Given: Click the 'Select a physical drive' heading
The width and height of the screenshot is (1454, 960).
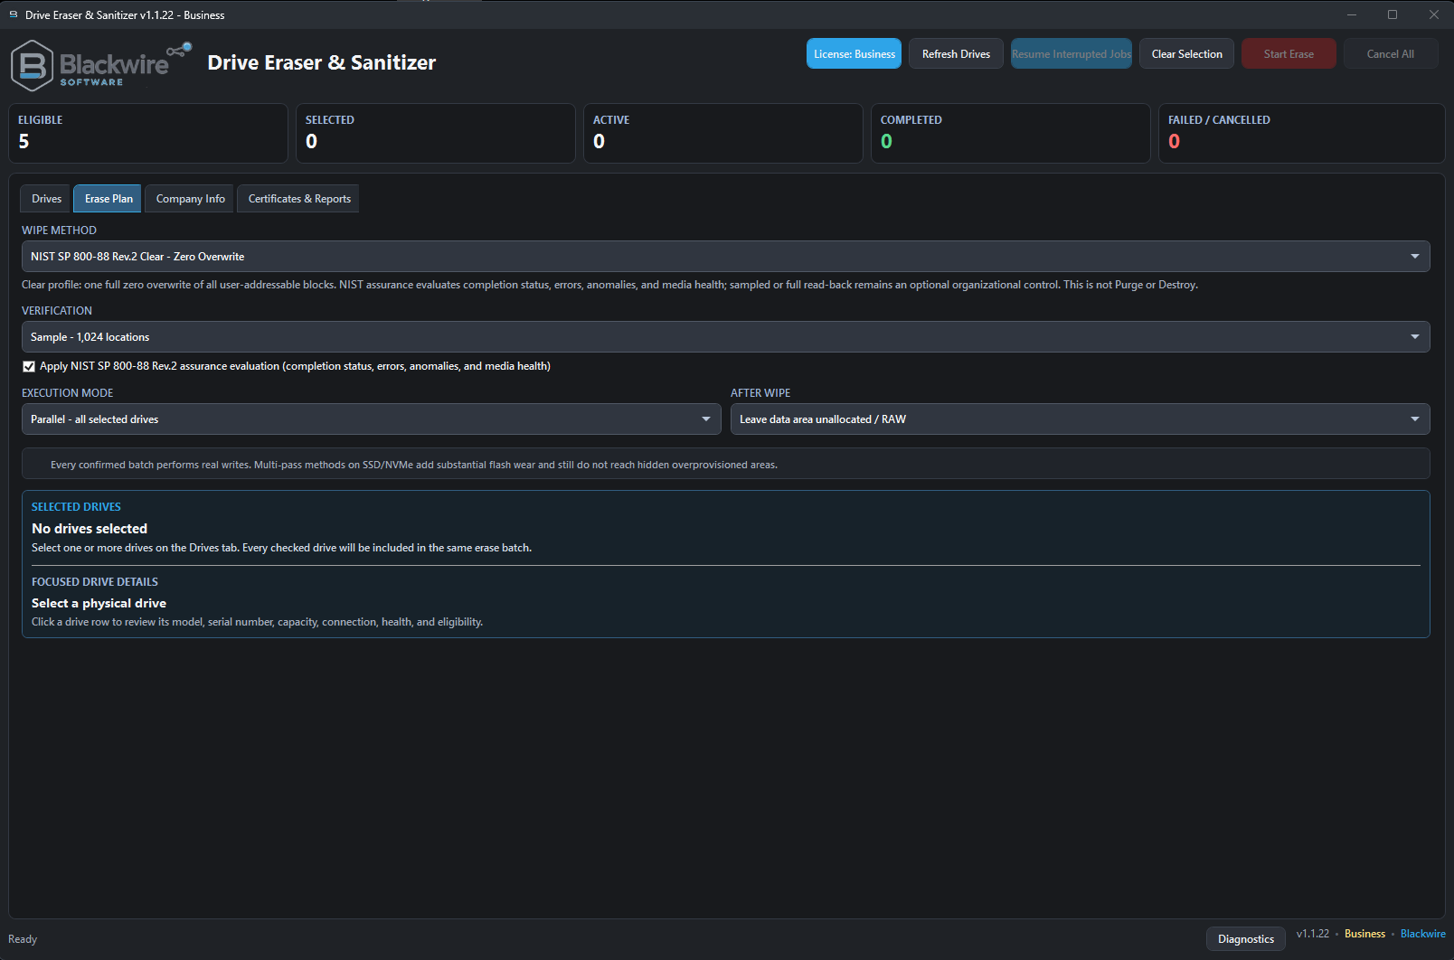Looking at the screenshot, I should (99, 603).
